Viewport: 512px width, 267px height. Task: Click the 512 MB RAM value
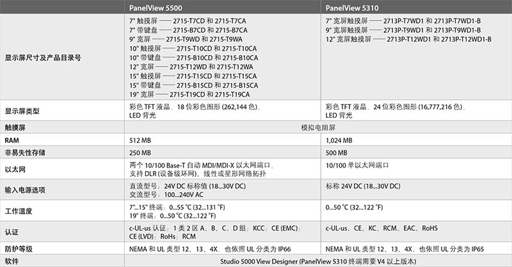140,140
